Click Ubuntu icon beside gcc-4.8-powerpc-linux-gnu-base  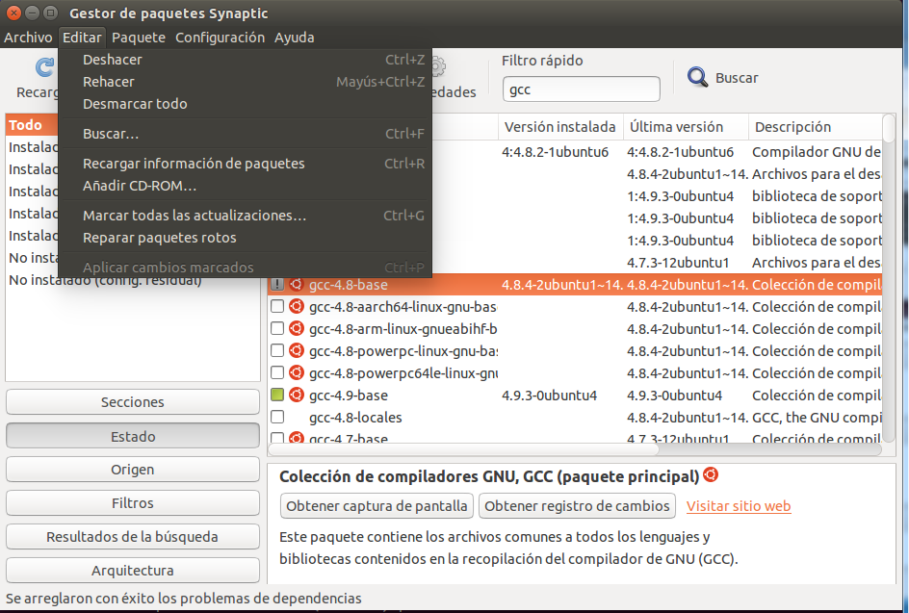click(x=297, y=350)
